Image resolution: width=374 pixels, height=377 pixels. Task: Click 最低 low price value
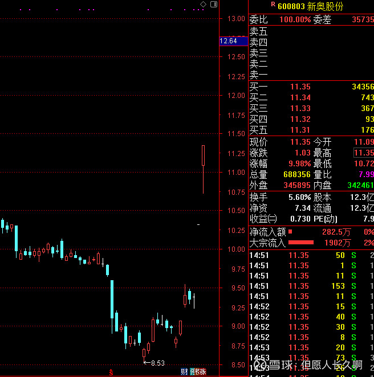coord(364,163)
